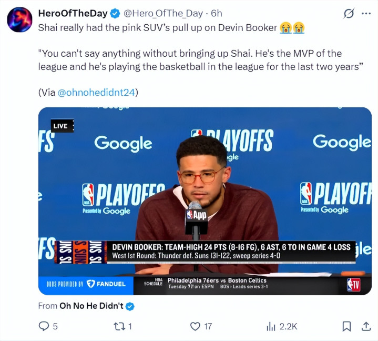Bookmark this post
Viewport: 378px width, 341px height.
(346, 326)
